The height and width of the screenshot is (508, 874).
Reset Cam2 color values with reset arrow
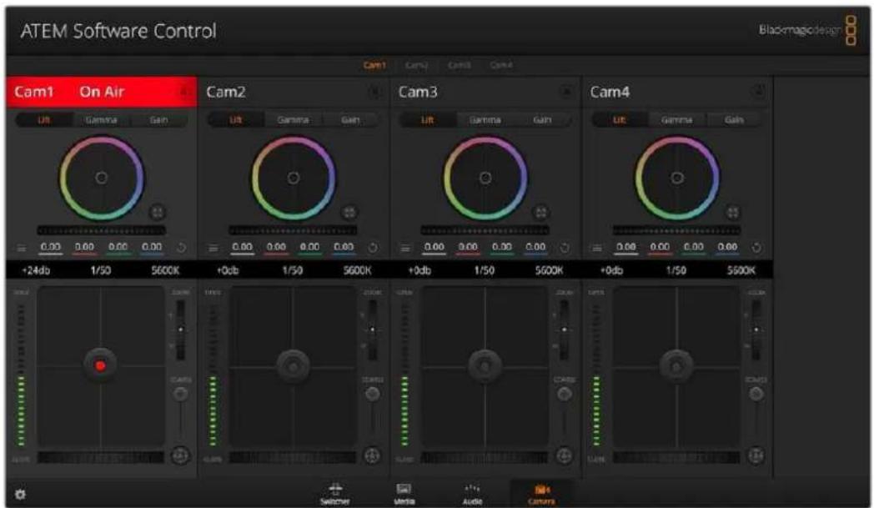373,248
